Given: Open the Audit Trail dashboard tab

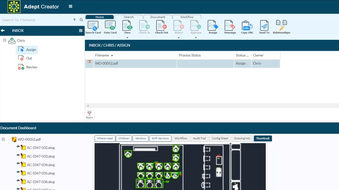Looking at the screenshot, I should (200, 139).
